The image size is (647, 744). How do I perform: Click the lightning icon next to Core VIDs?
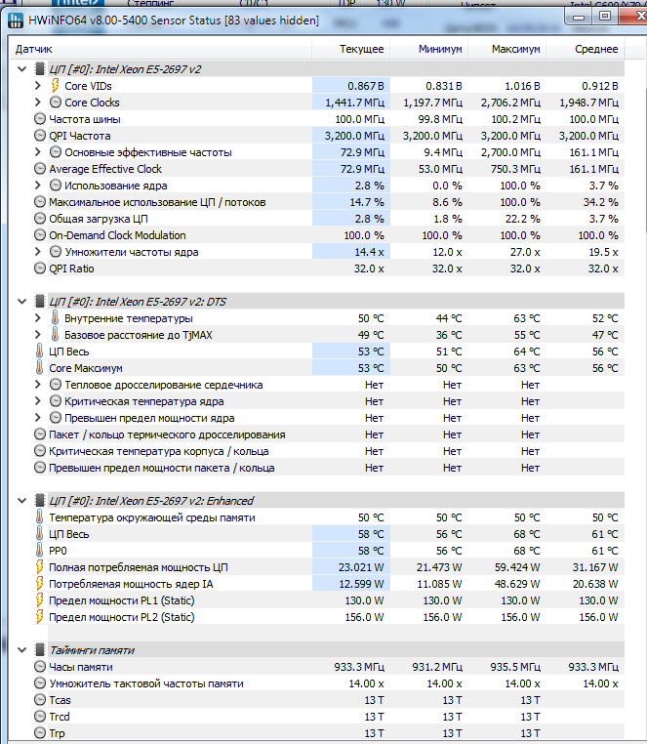pyautogui.click(x=55, y=86)
